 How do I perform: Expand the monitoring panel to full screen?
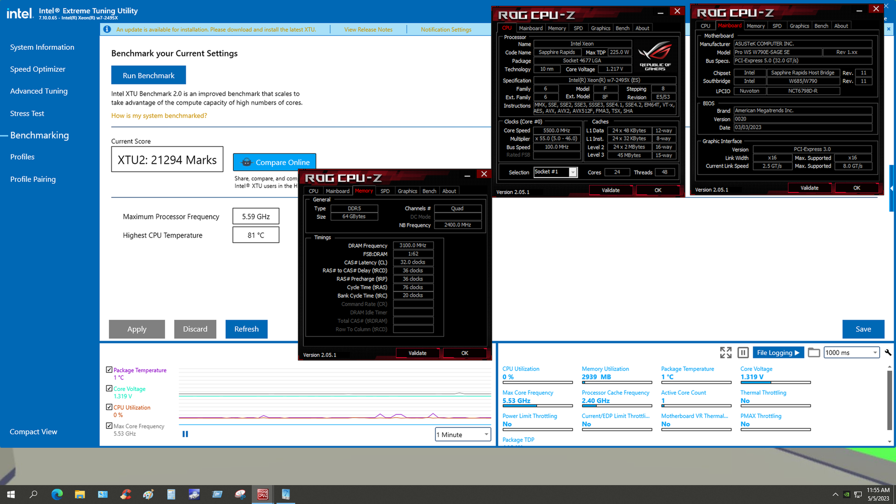click(x=726, y=353)
